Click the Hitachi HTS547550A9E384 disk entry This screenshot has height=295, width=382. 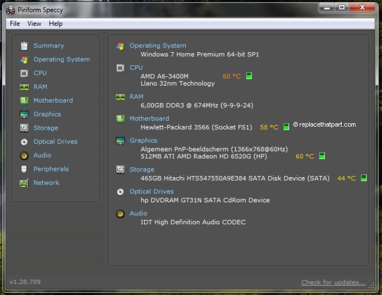pos(235,178)
